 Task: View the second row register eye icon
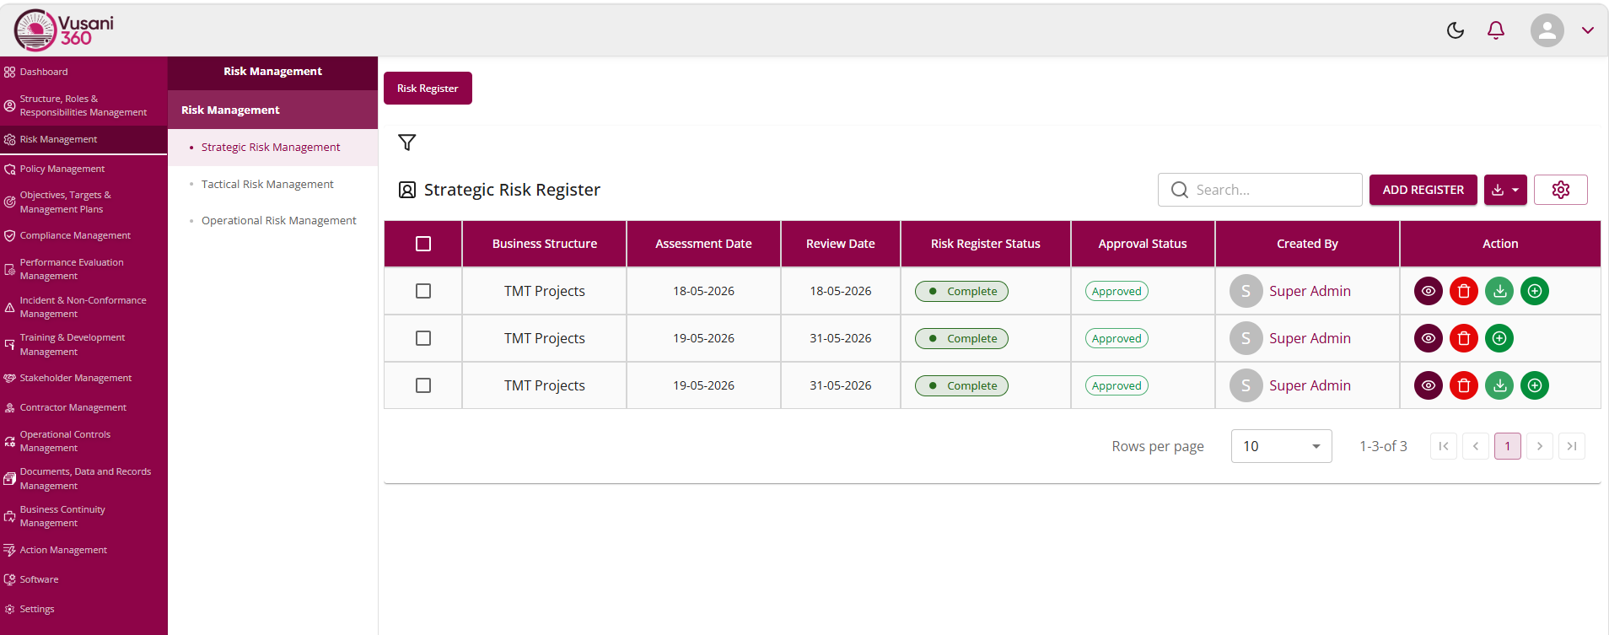point(1429,338)
